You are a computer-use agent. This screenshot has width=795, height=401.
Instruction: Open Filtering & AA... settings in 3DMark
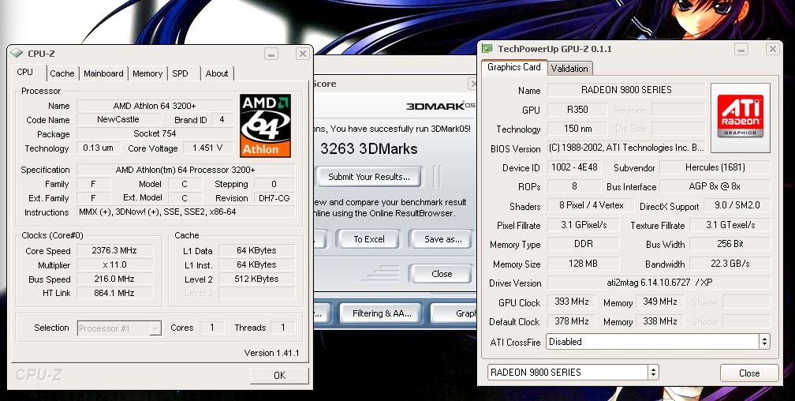[382, 313]
